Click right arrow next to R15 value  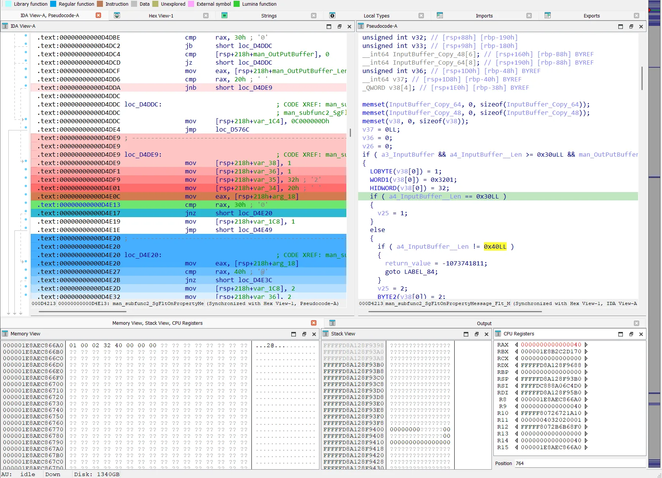[586, 448]
